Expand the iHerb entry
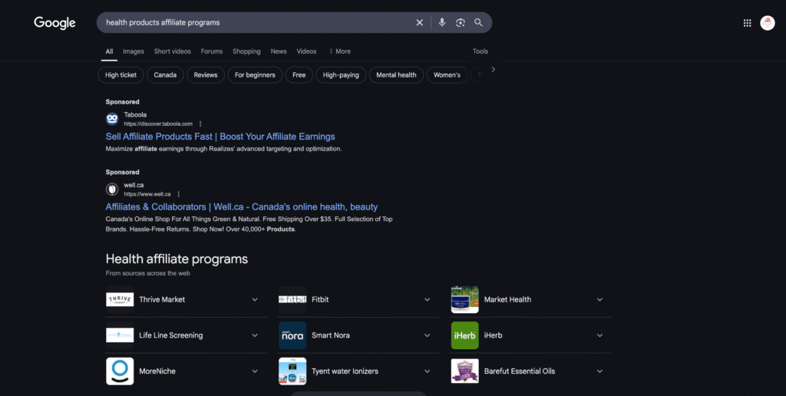Image resolution: width=786 pixels, height=396 pixels. [x=599, y=335]
